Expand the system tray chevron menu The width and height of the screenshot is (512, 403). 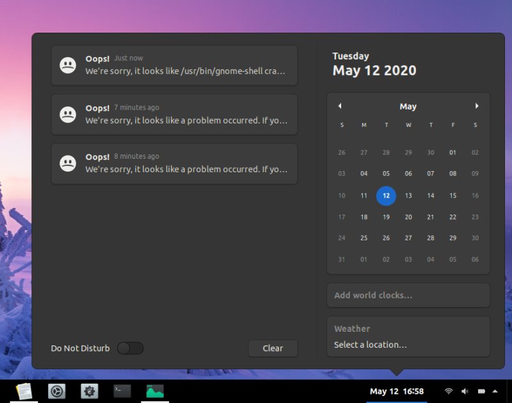click(x=495, y=391)
